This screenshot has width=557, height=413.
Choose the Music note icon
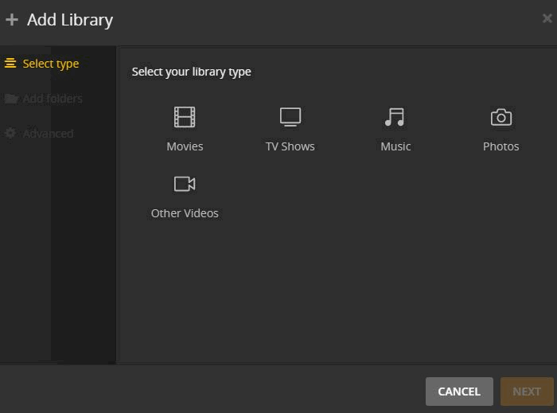point(395,117)
